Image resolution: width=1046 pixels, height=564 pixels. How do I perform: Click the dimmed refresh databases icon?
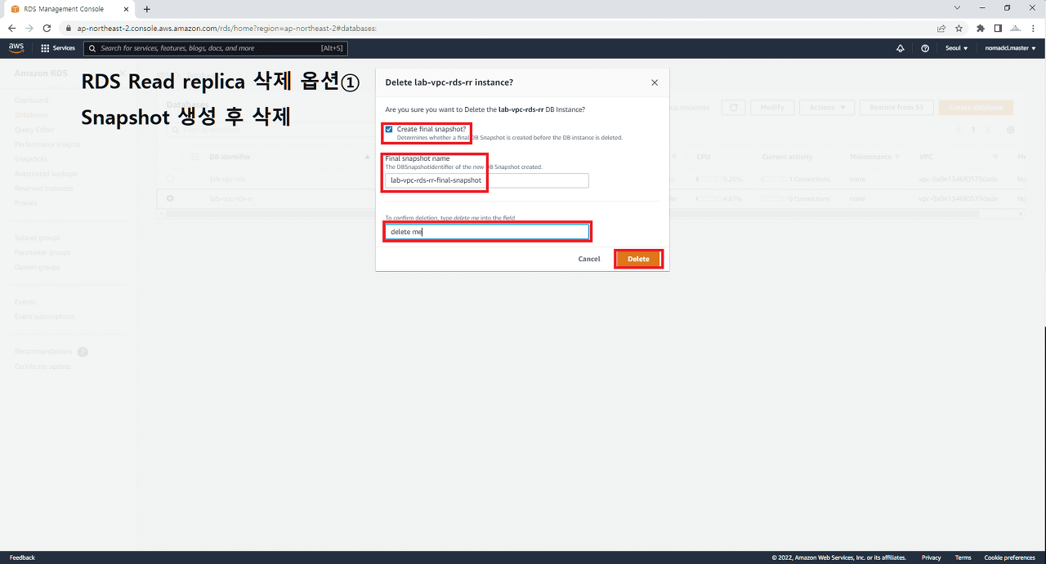click(x=734, y=107)
